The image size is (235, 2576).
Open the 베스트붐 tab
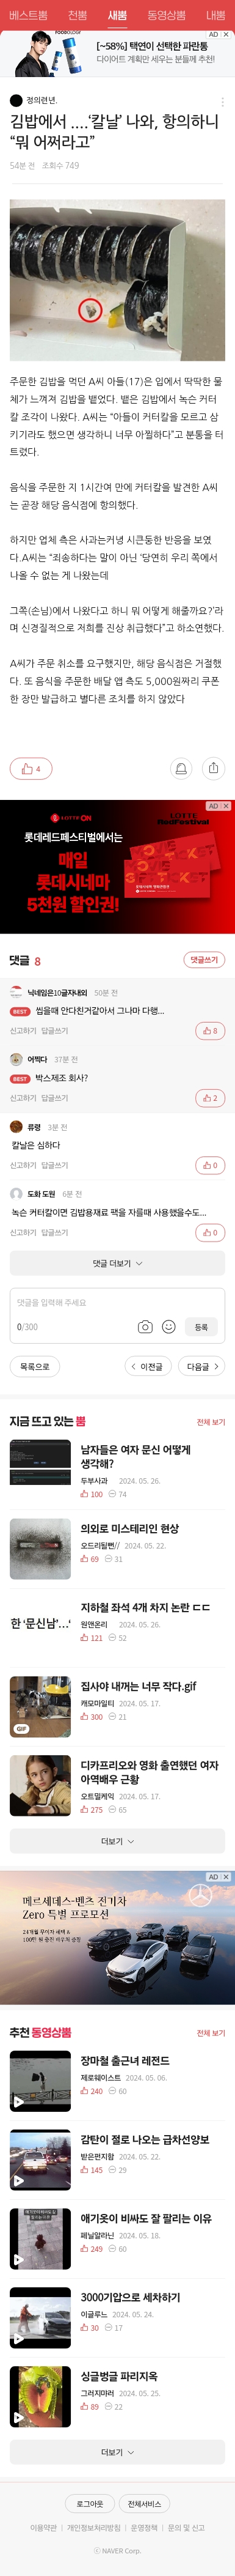(x=28, y=15)
